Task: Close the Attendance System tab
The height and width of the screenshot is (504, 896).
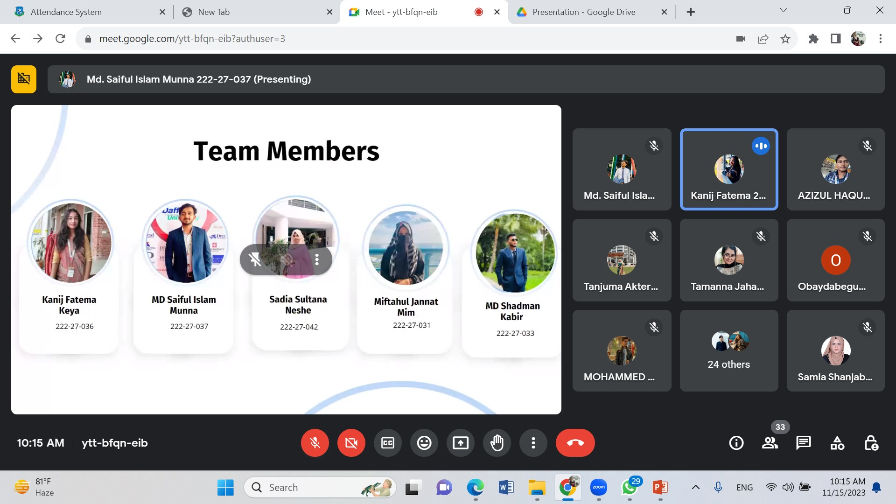Action: click(162, 12)
